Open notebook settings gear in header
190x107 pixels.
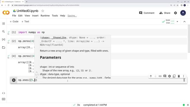pos(175,13)
